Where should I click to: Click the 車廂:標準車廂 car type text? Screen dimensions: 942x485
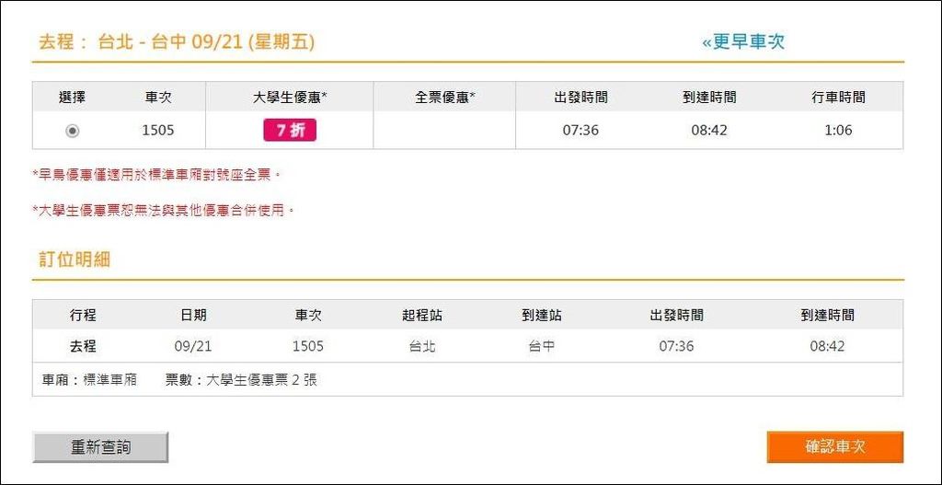(89, 380)
